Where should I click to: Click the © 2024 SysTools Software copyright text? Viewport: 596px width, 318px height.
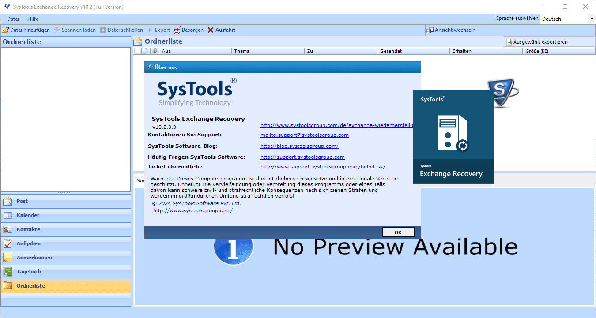[x=196, y=203]
